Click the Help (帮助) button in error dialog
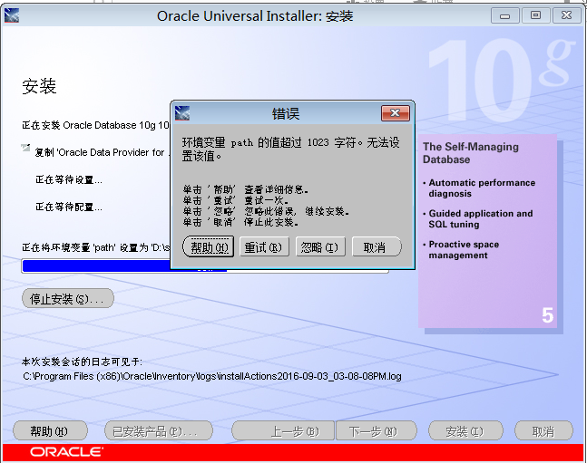 208,246
